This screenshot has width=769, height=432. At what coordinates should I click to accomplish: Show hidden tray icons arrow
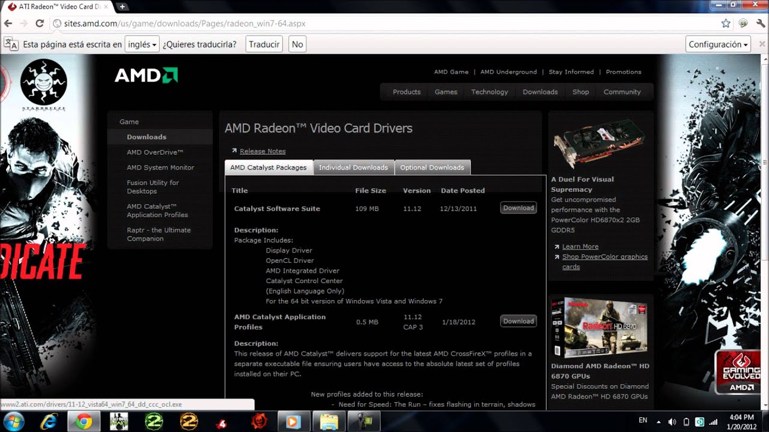[658, 422]
